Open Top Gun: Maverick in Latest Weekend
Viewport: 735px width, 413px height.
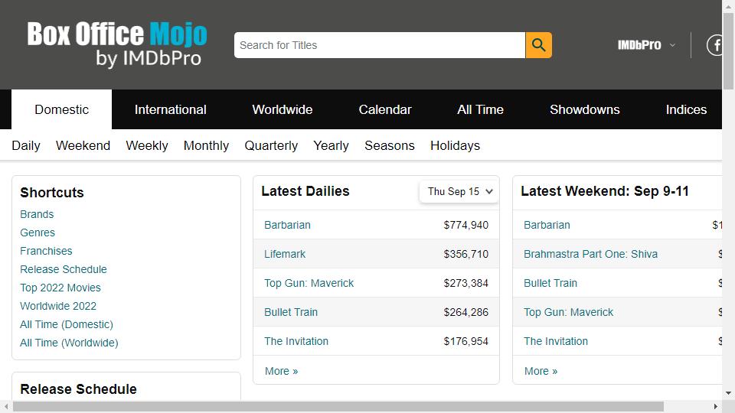(569, 312)
